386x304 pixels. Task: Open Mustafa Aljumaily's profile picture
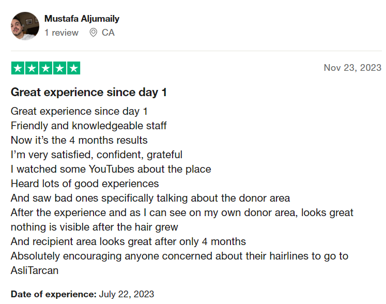point(25,26)
